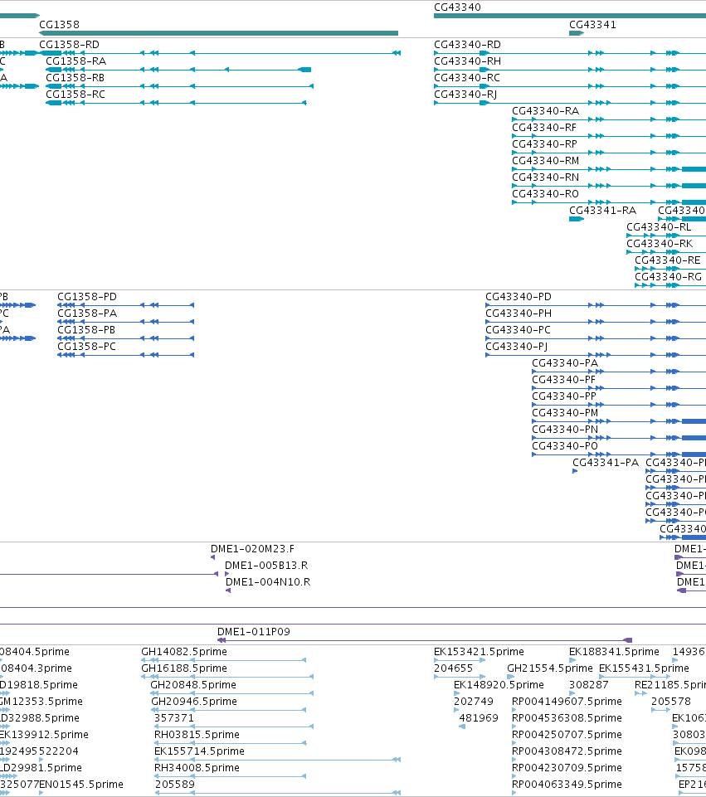Screen dimensions: 706x797
Task: Select transcript CG1358-RC
Action: point(75,94)
